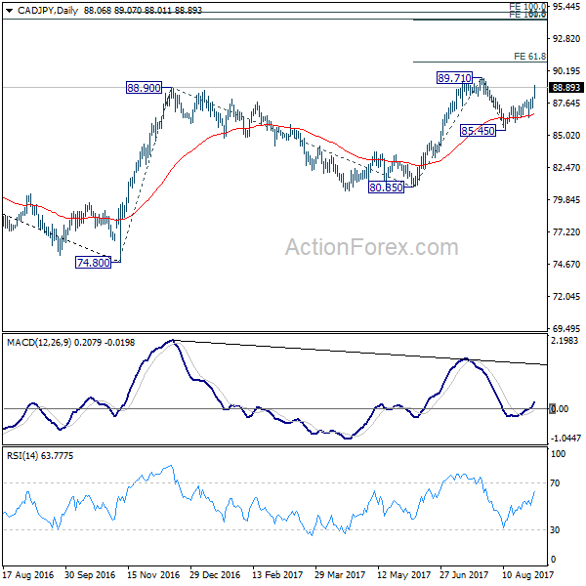Click the FE 61.8 Fibonacci level label
Screen dimensions: 586x586
[x=529, y=57]
